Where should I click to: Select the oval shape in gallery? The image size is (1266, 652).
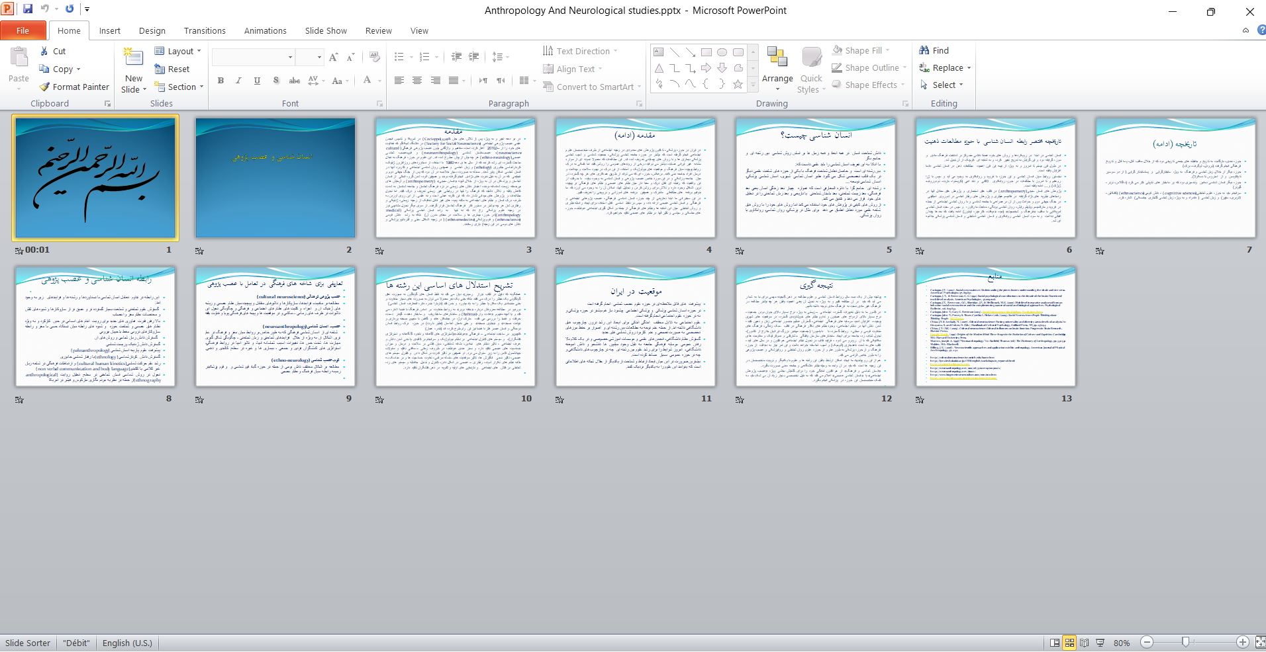(722, 52)
